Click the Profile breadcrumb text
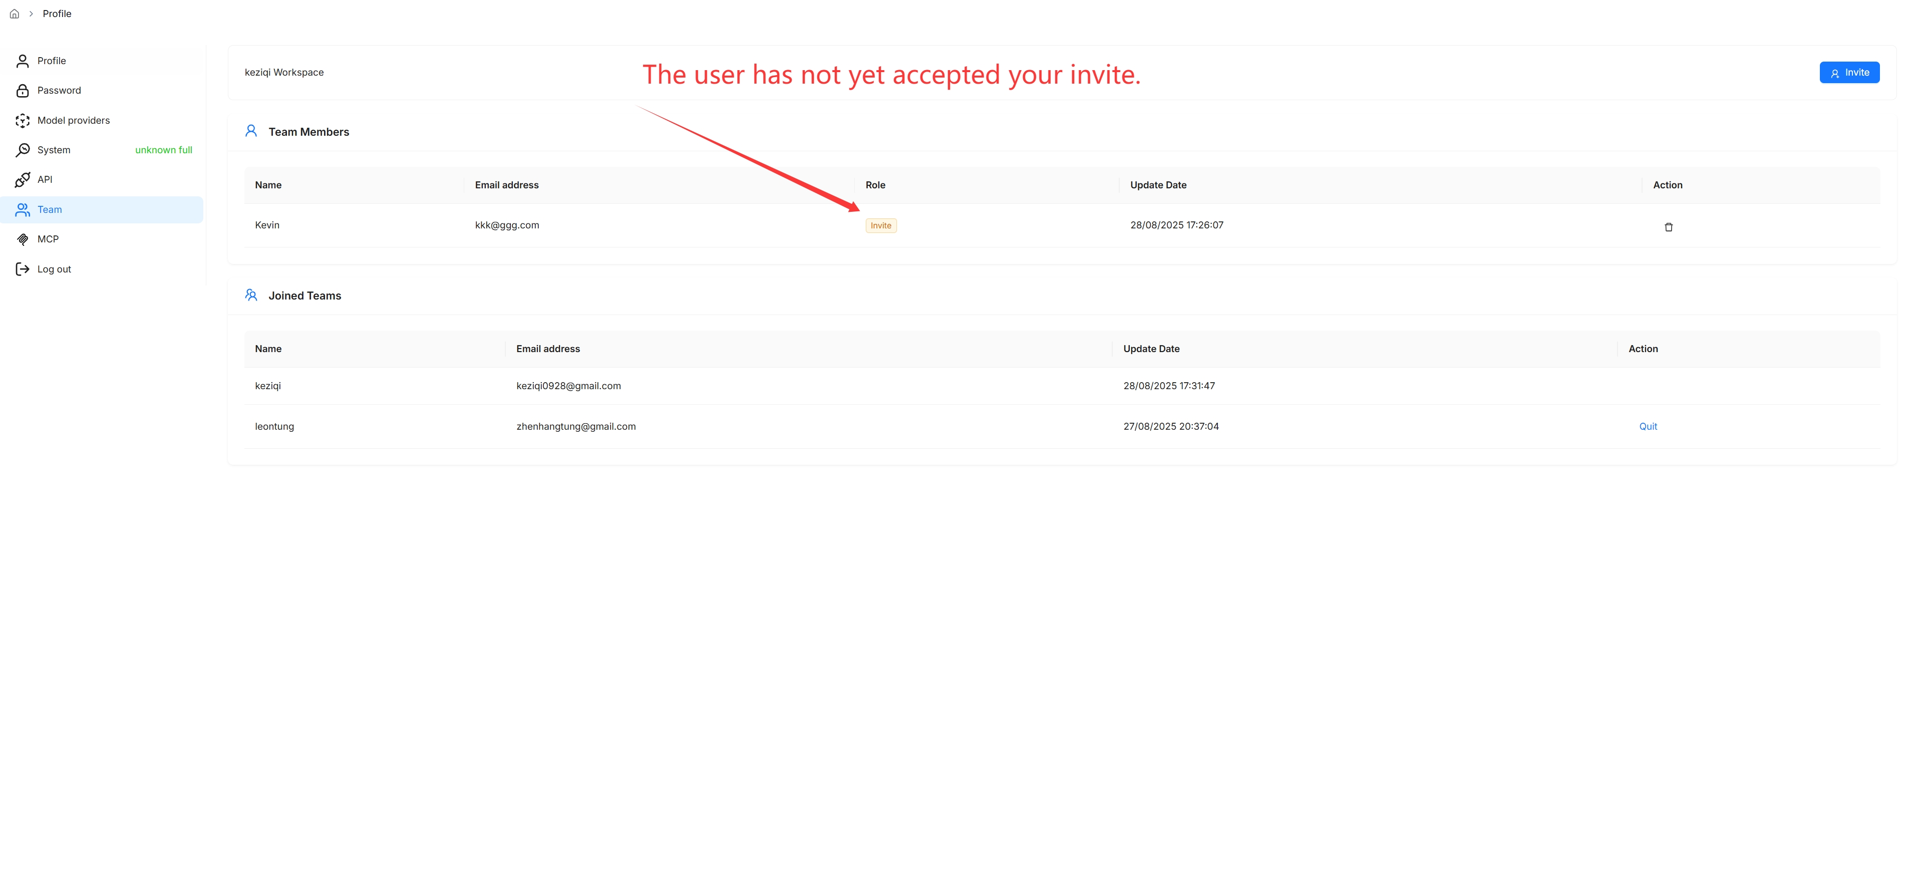1914x883 pixels. pos(57,14)
